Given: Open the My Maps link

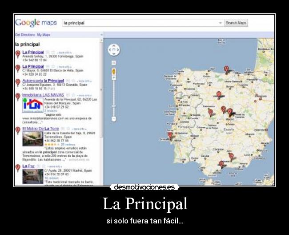Looking at the screenshot, I should click(x=44, y=35).
